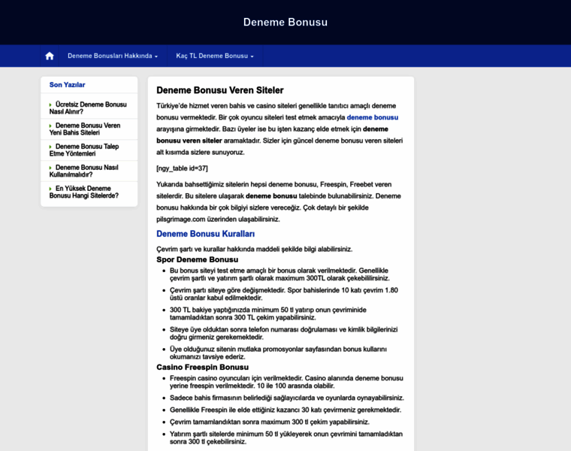Screen dimensions: 571x451
Task: Open Deneme Bonusu Veren Yeni Bahis Siteleri
Action: [84, 129]
